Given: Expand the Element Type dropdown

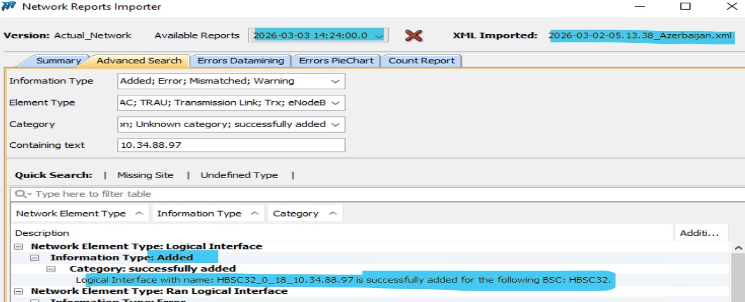Looking at the screenshot, I should pyautogui.click(x=335, y=103).
